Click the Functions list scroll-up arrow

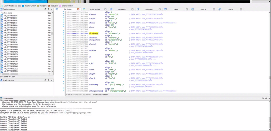[52, 13]
